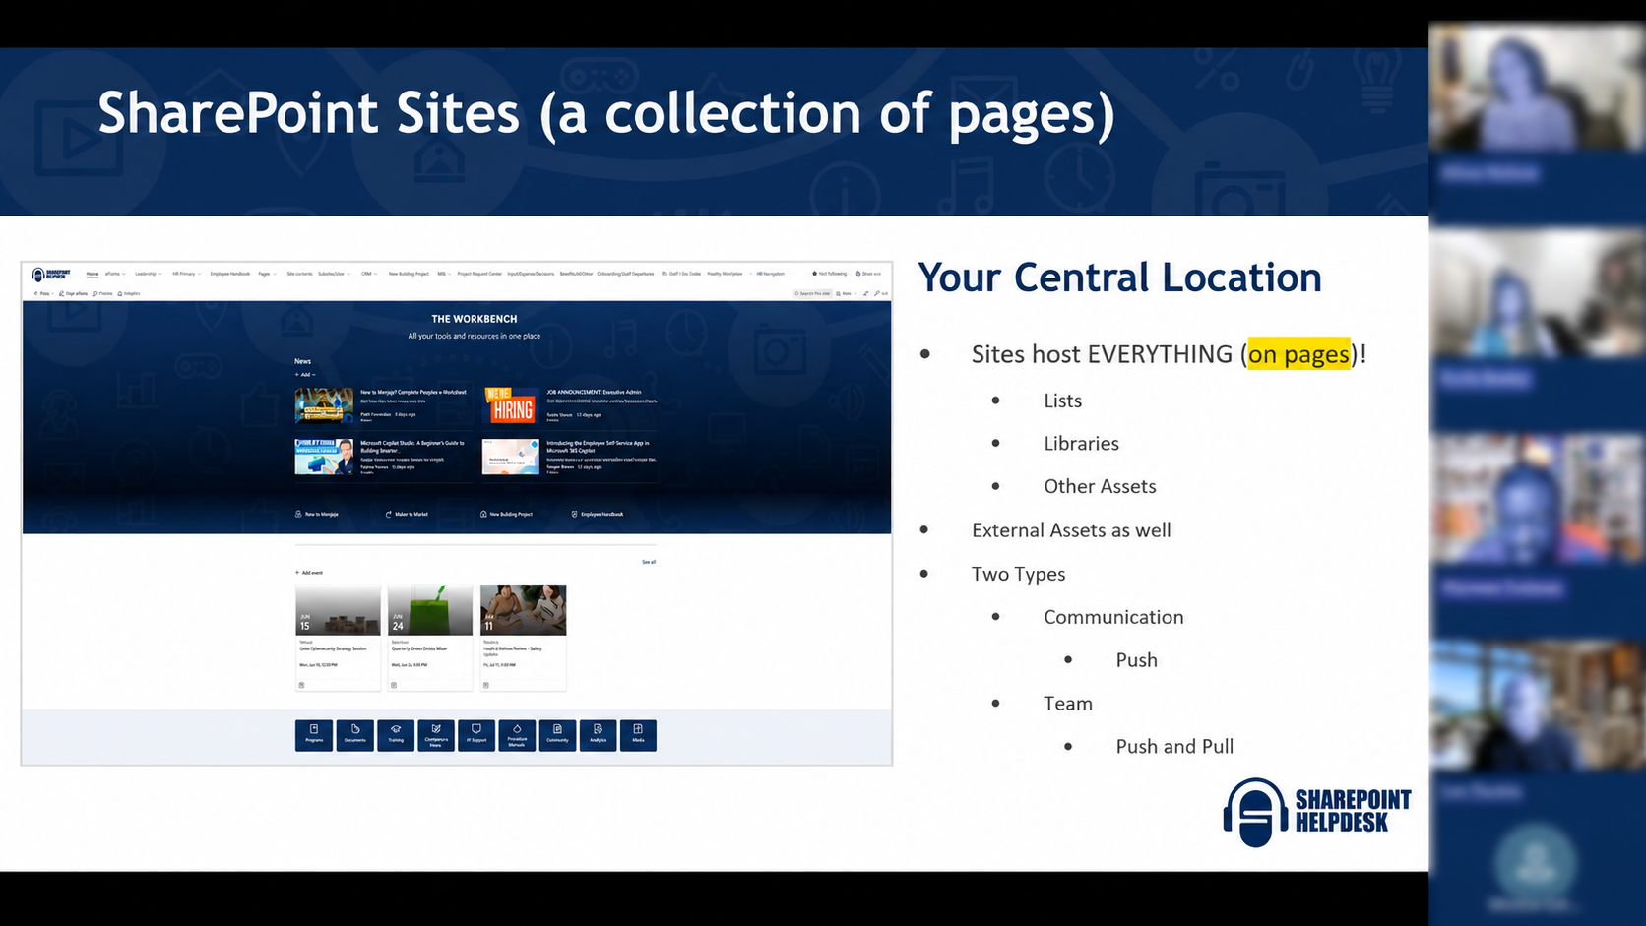Open the Training quick-link tile
Viewport: 1646px width, 926px height.
[396, 735]
